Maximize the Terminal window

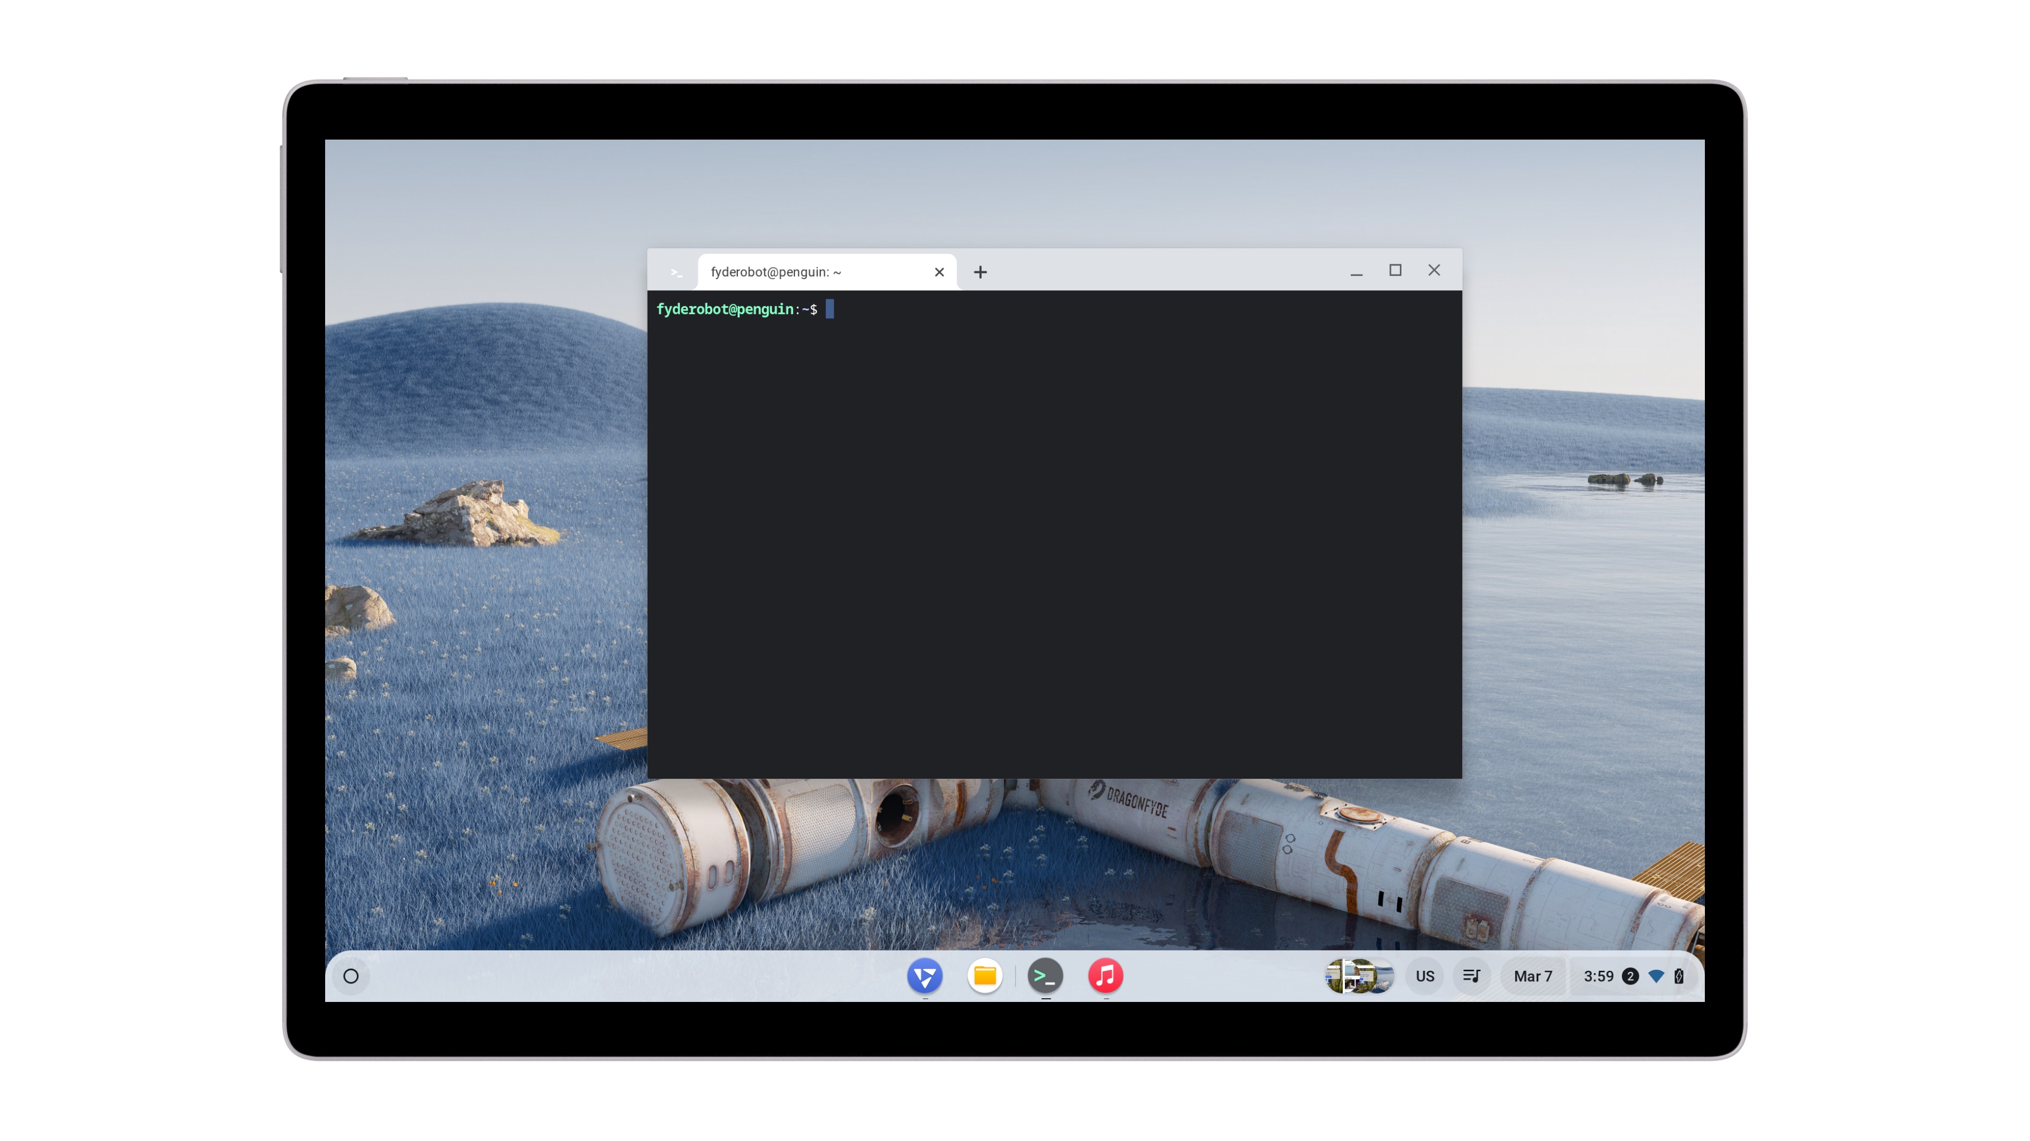click(x=1395, y=270)
